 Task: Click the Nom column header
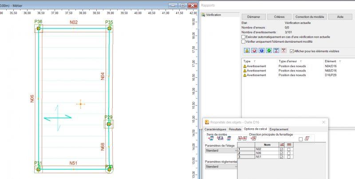[x=267, y=144]
